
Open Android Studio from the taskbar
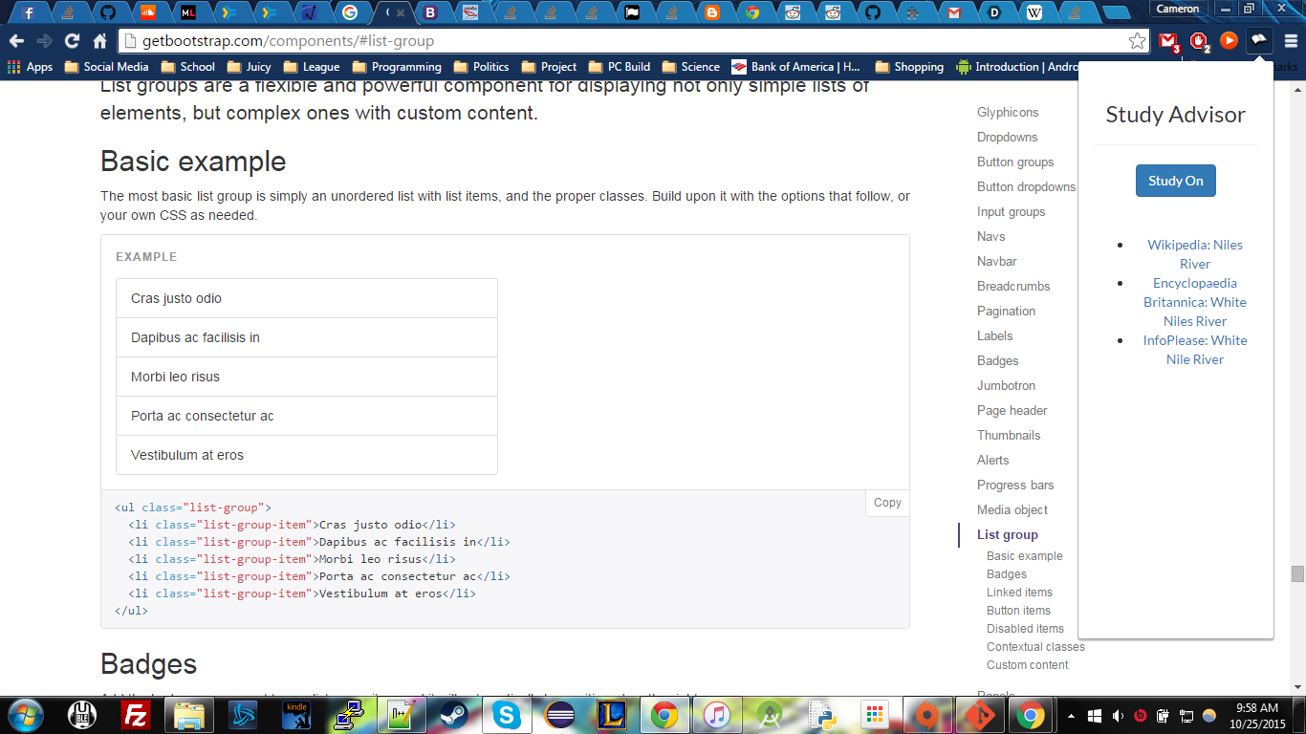[770, 715]
